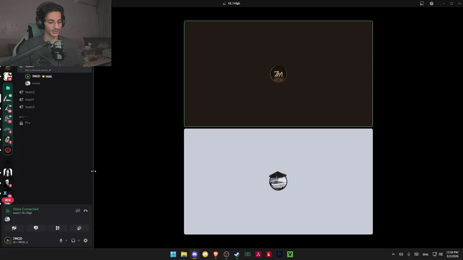Click the NEW unread mentions pill

pos(8,200)
